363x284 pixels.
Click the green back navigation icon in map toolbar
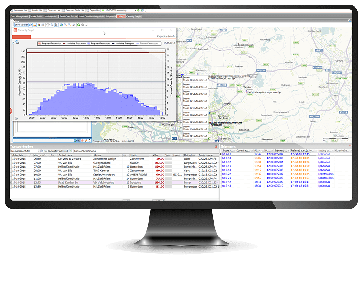coord(79,25)
